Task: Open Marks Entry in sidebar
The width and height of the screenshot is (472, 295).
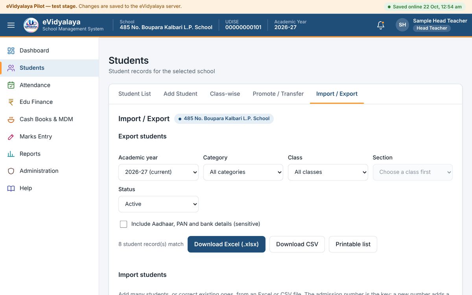Action: (x=49, y=136)
